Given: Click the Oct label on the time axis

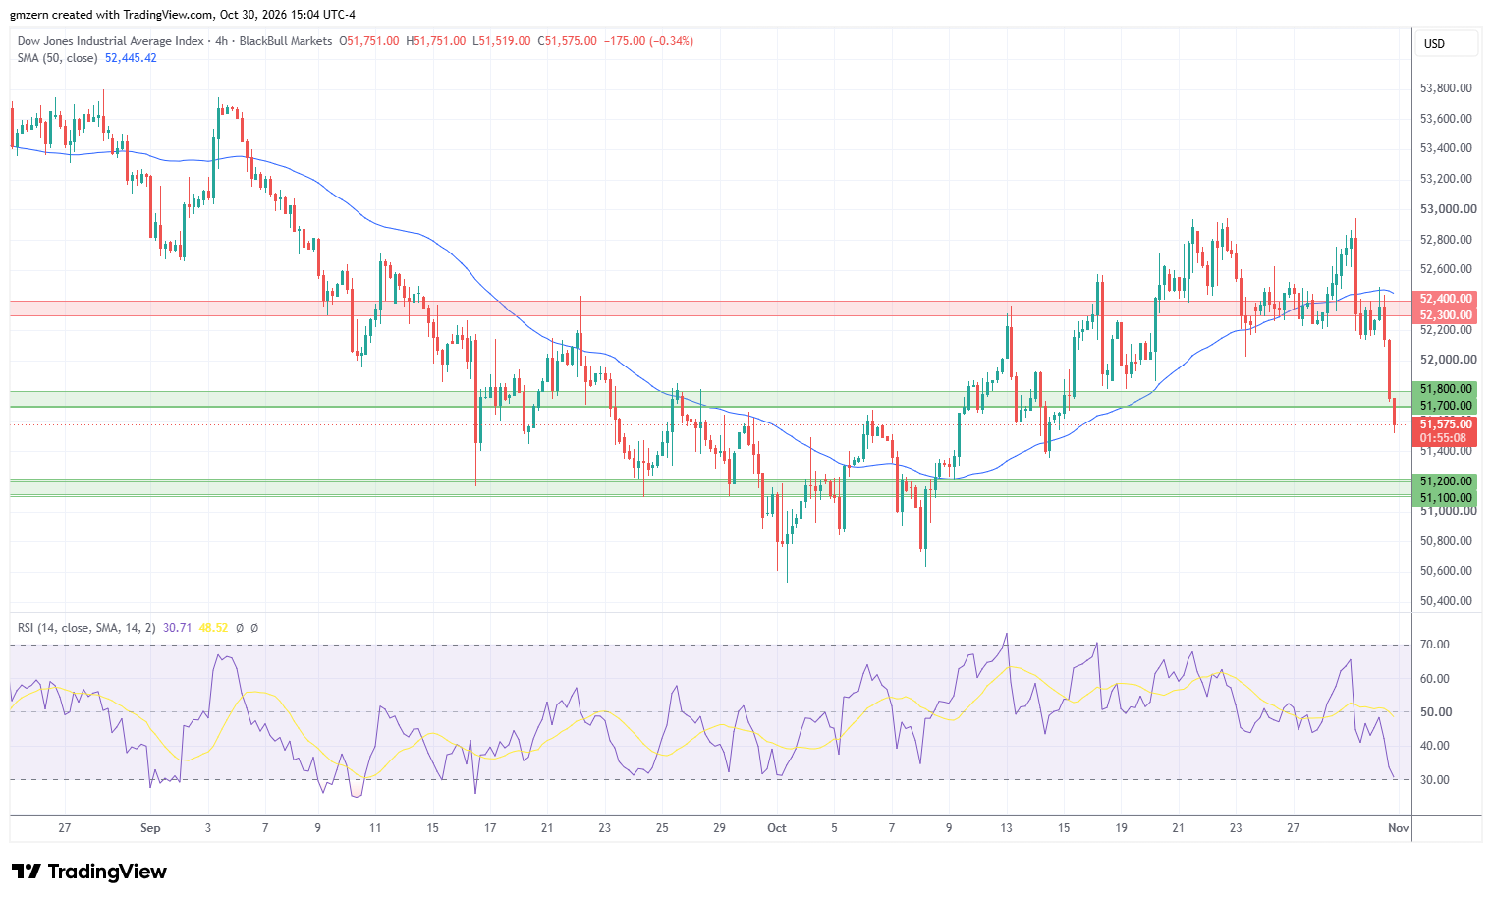Looking at the screenshot, I should click(777, 828).
